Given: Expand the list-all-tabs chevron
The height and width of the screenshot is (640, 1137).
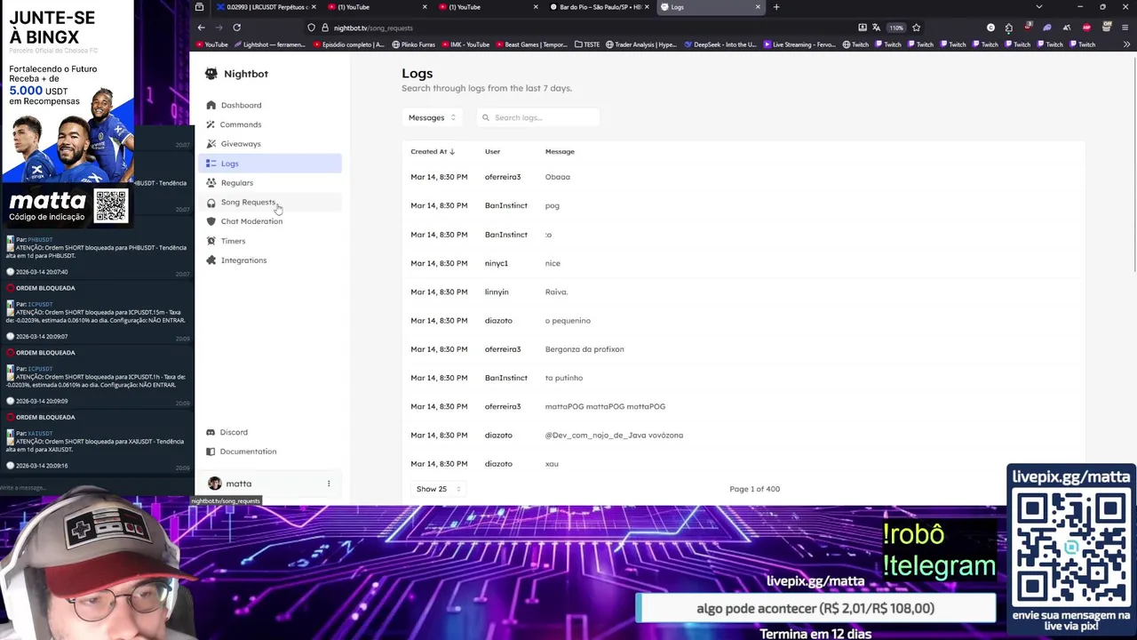Looking at the screenshot, I should pyautogui.click(x=1039, y=7).
